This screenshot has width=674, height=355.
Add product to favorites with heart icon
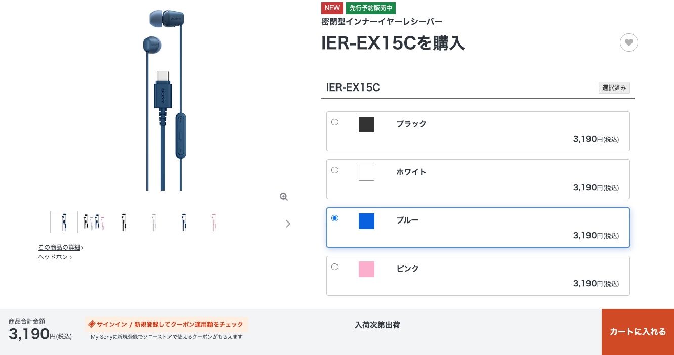click(x=628, y=42)
